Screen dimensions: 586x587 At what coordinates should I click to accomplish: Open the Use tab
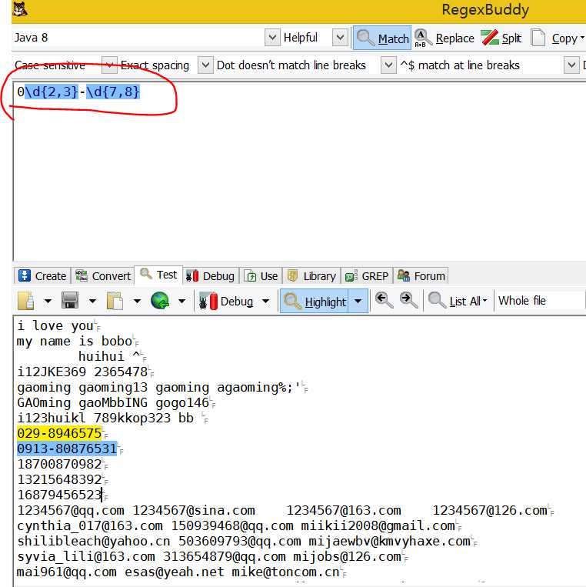[x=261, y=276]
